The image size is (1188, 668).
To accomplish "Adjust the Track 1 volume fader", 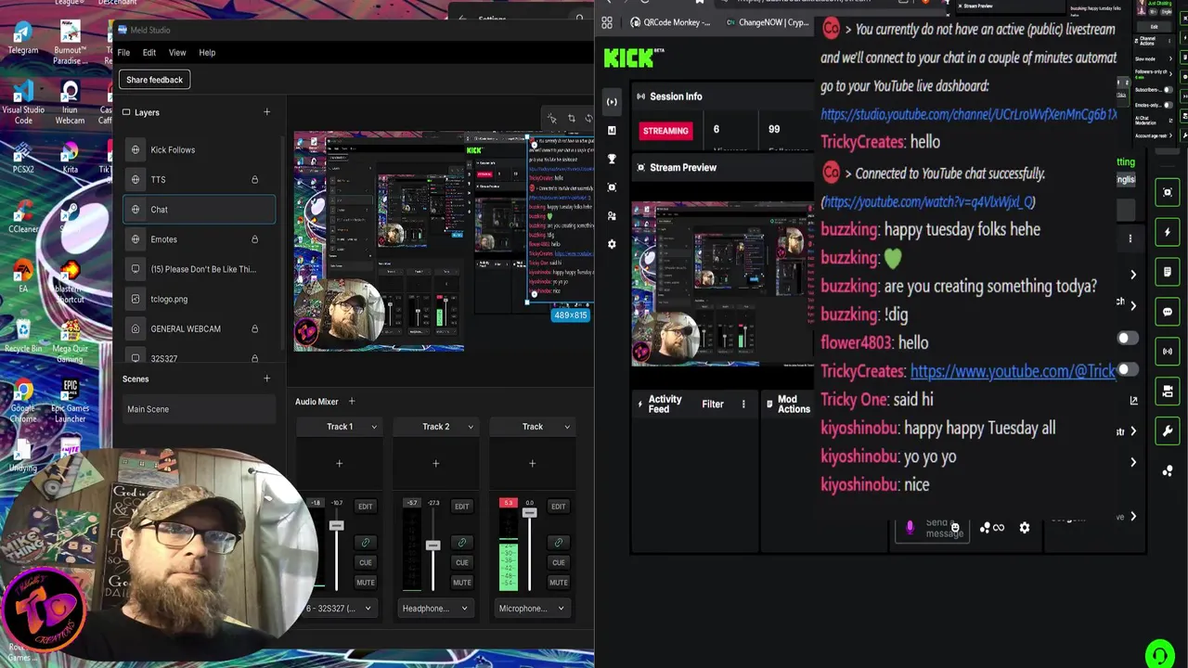I will coord(336,526).
